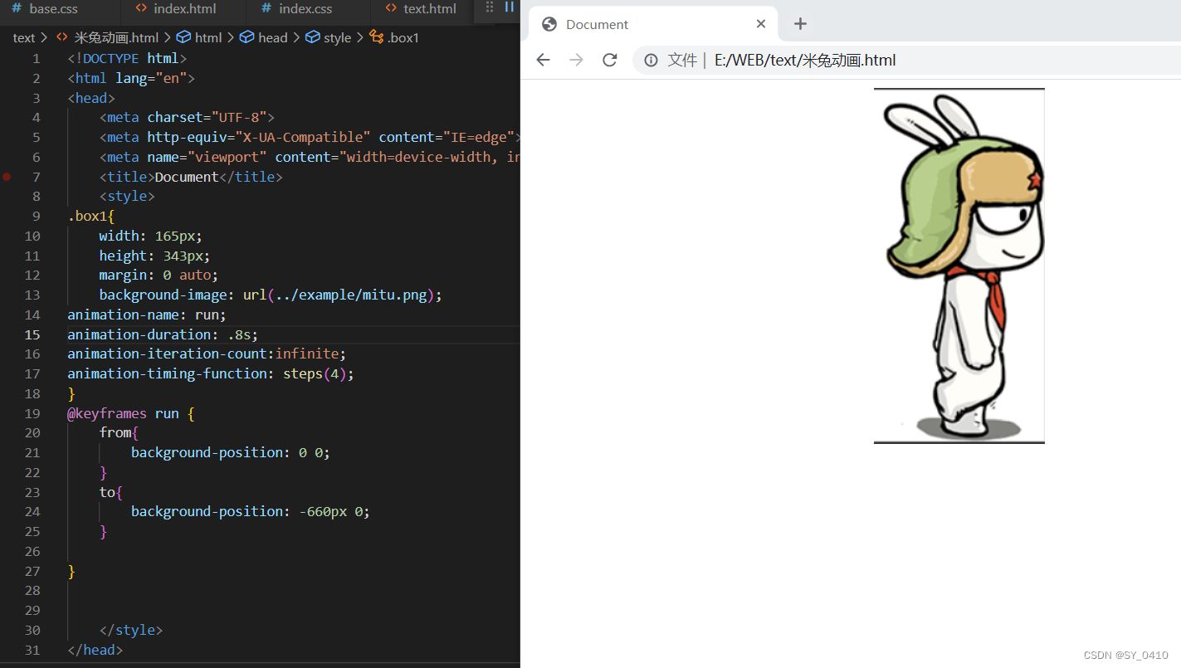Click the '<!DOCTYPE html>' line
1181x668 pixels.
(x=127, y=58)
